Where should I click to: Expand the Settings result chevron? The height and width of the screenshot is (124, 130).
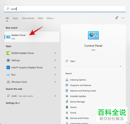(x=55, y=60)
